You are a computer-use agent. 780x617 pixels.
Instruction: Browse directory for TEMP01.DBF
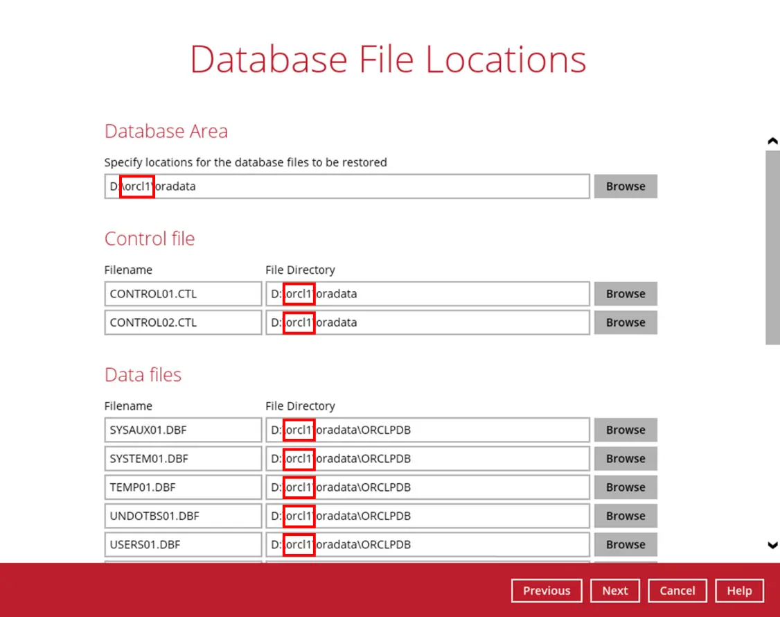point(624,487)
